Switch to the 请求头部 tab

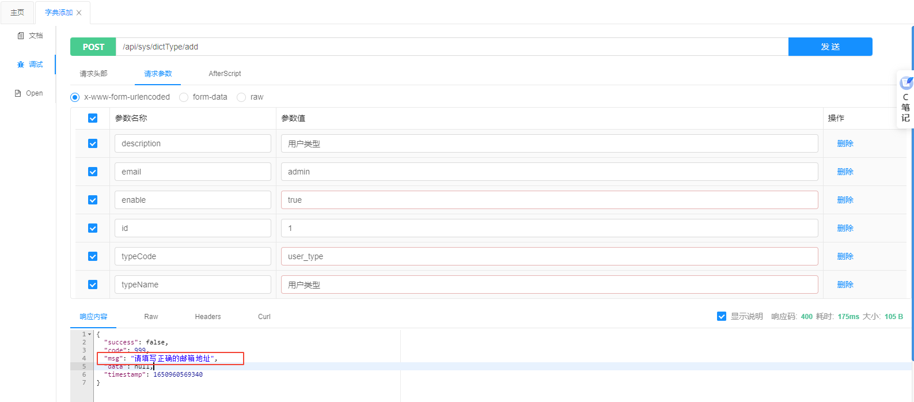[93, 74]
